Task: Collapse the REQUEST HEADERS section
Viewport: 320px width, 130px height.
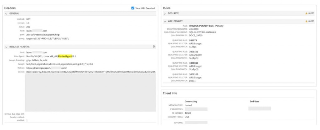Action: [x=6, y=47]
